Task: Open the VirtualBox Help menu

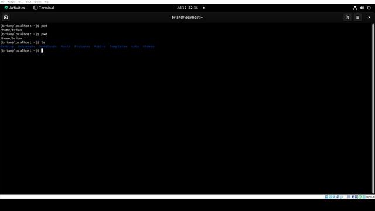Action: point(46,2)
